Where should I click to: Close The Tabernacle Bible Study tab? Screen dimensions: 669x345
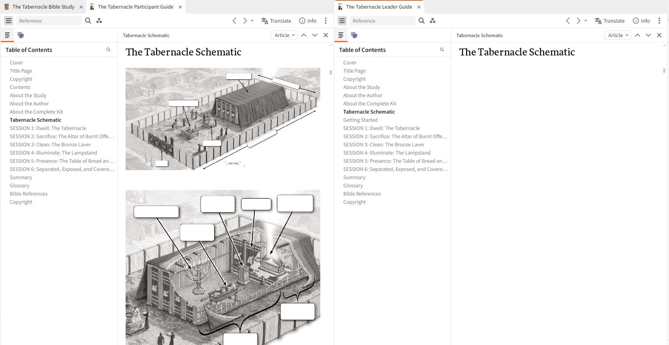(81, 7)
